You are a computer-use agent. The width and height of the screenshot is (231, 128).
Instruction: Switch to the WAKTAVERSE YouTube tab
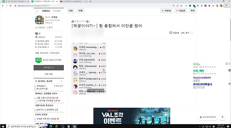(73, 1)
